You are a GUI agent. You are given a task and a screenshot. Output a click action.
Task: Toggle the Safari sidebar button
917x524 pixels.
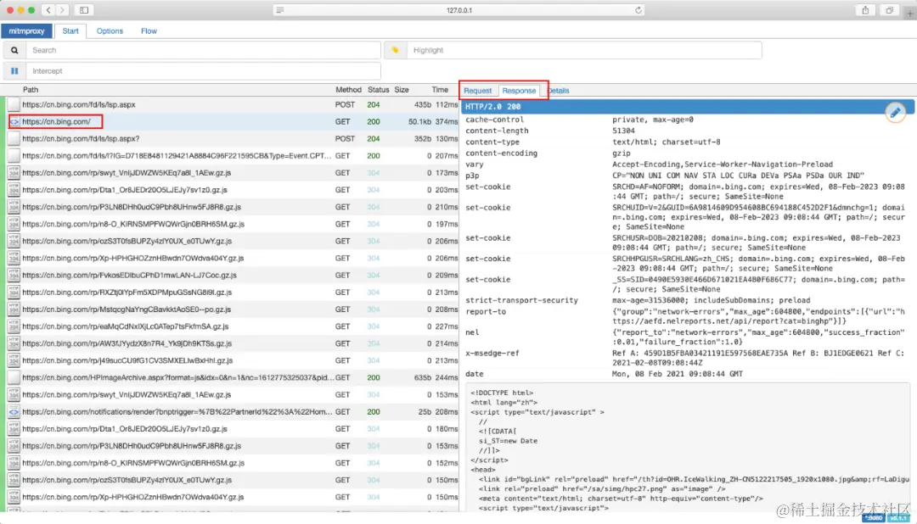click(x=84, y=10)
